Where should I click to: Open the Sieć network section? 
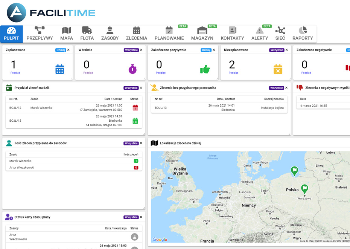tap(280, 33)
